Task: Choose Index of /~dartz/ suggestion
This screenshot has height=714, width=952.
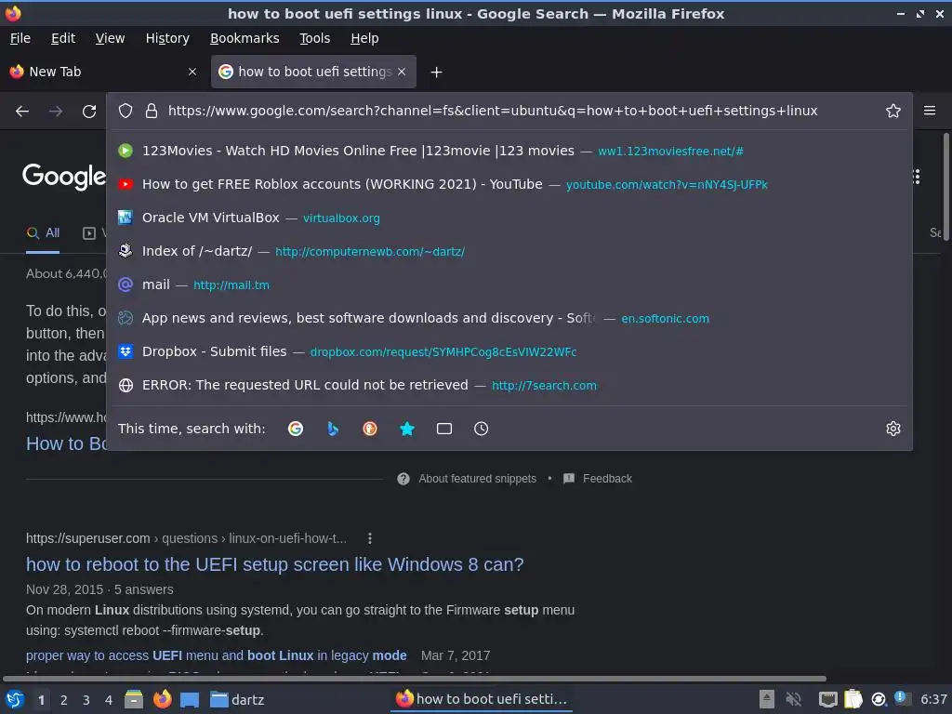Action: pos(509,251)
